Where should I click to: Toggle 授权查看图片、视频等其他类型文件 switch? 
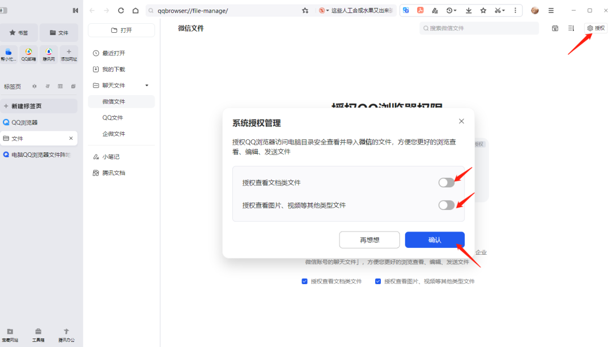(x=446, y=205)
